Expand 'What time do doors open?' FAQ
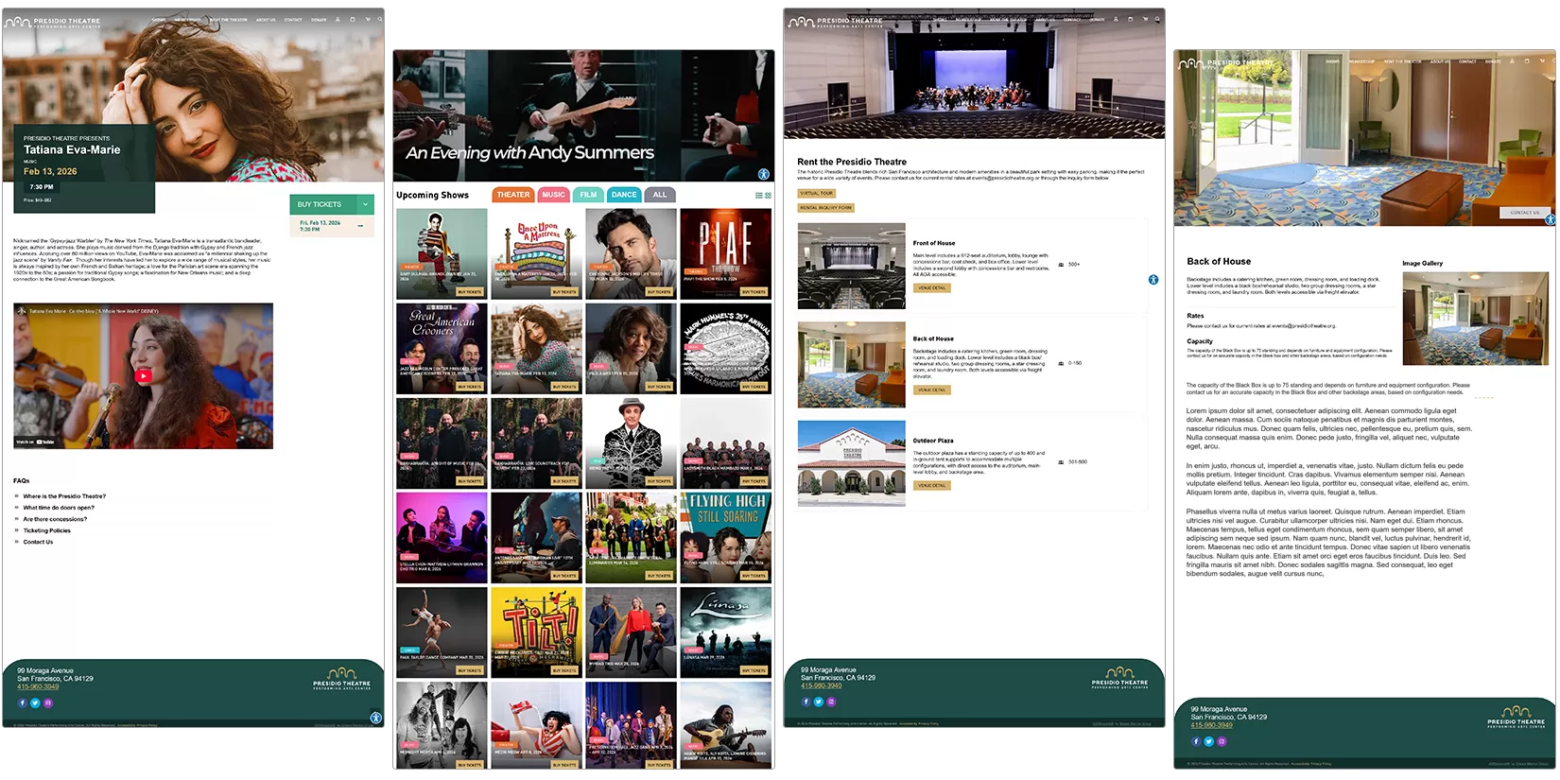This screenshot has width=1560, height=780. (x=59, y=508)
